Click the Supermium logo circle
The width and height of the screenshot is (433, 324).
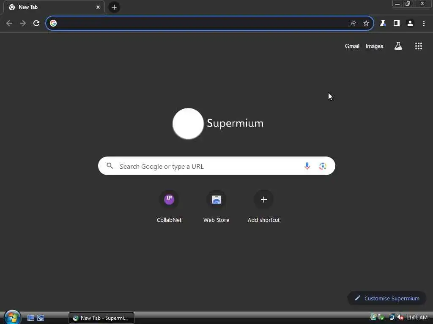(188, 124)
